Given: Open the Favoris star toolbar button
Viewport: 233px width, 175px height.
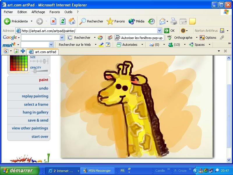Looking at the screenshot, I should point(116,21).
